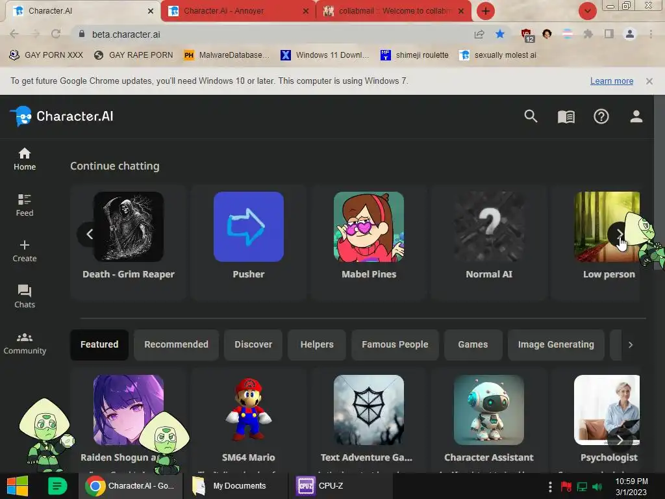This screenshot has width=665, height=499.
Task: Open the SM64 Mario character
Action: tap(249, 421)
